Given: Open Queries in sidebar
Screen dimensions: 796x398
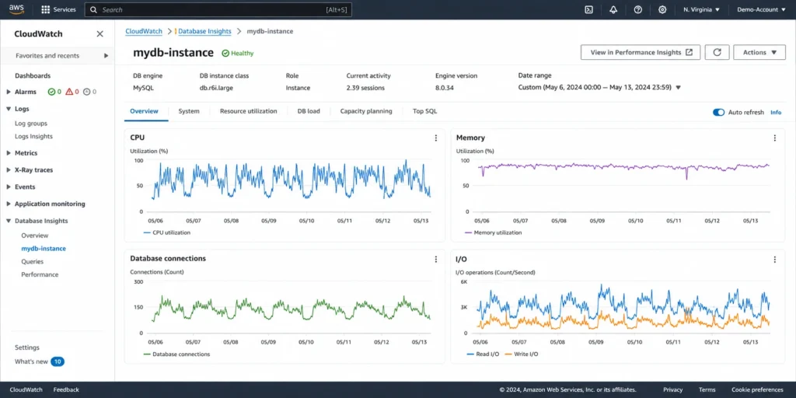Looking at the screenshot, I should (x=32, y=262).
